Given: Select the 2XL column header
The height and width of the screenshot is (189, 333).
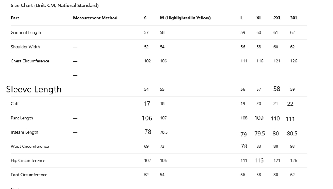Looking at the screenshot, I should 277,18.
